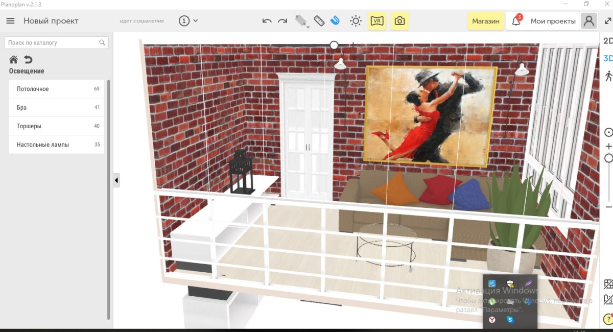The image size is (613, 332).
Task: Open the notifications bell
Action: (516, 21)
